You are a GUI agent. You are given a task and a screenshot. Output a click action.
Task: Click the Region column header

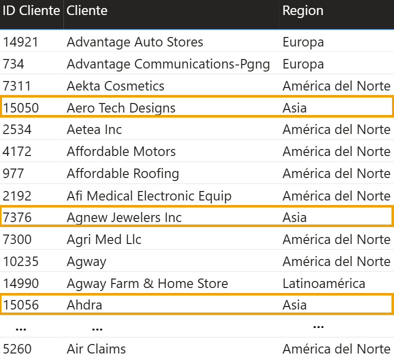tap(303, 11)
